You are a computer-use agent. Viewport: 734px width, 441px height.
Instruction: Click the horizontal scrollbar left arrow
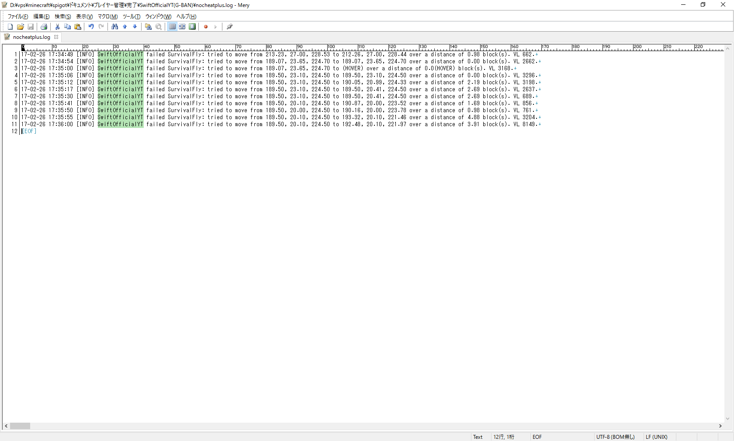tap(6, 426)
